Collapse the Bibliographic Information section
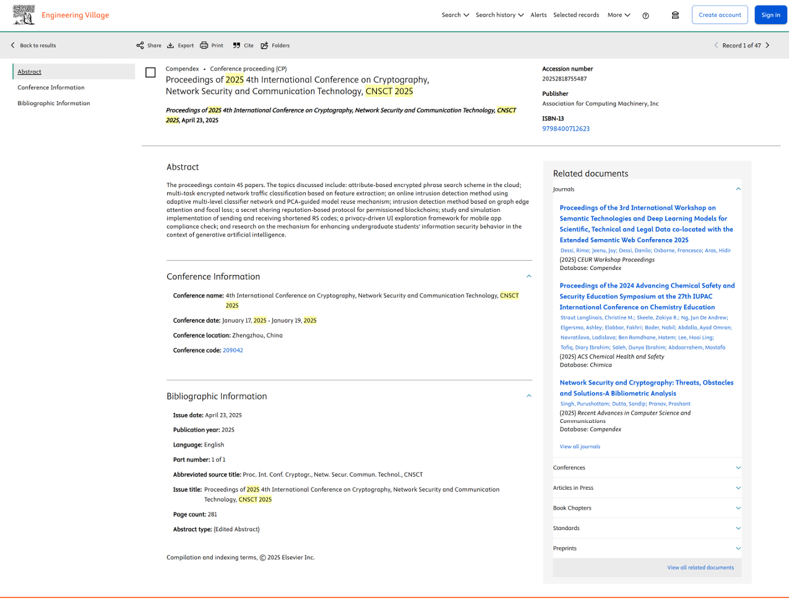This screenshot has height=600, width=789. point(528,396)
